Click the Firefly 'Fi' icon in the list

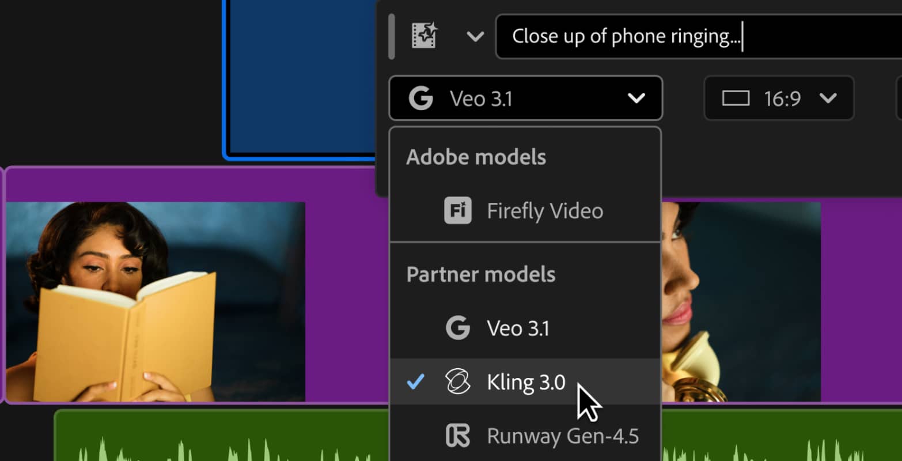click(x=458, y=210)
